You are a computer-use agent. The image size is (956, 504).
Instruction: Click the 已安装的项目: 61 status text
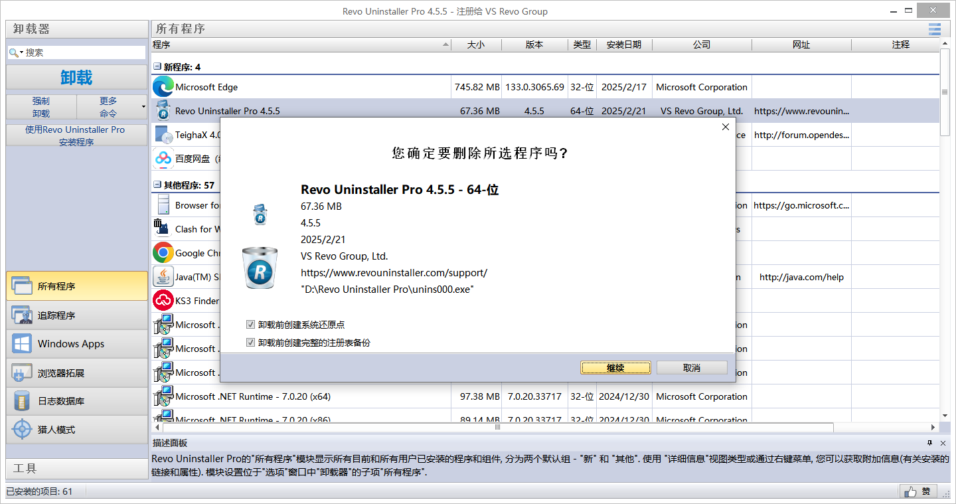point(40,491)
